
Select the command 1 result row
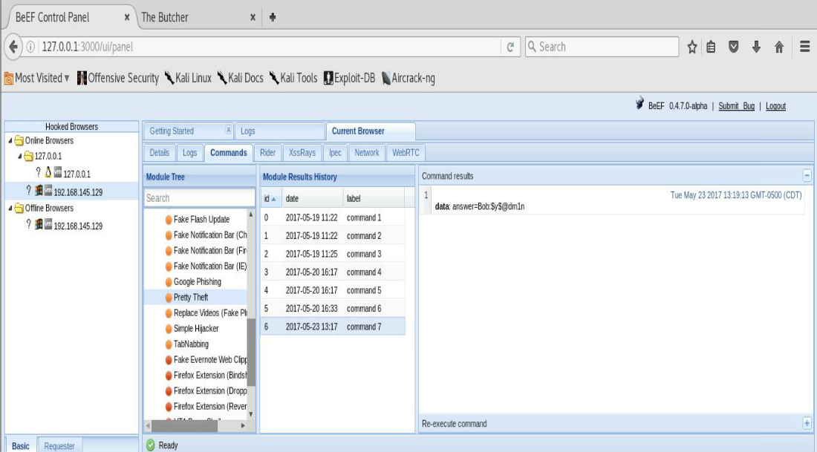point(333,217)
